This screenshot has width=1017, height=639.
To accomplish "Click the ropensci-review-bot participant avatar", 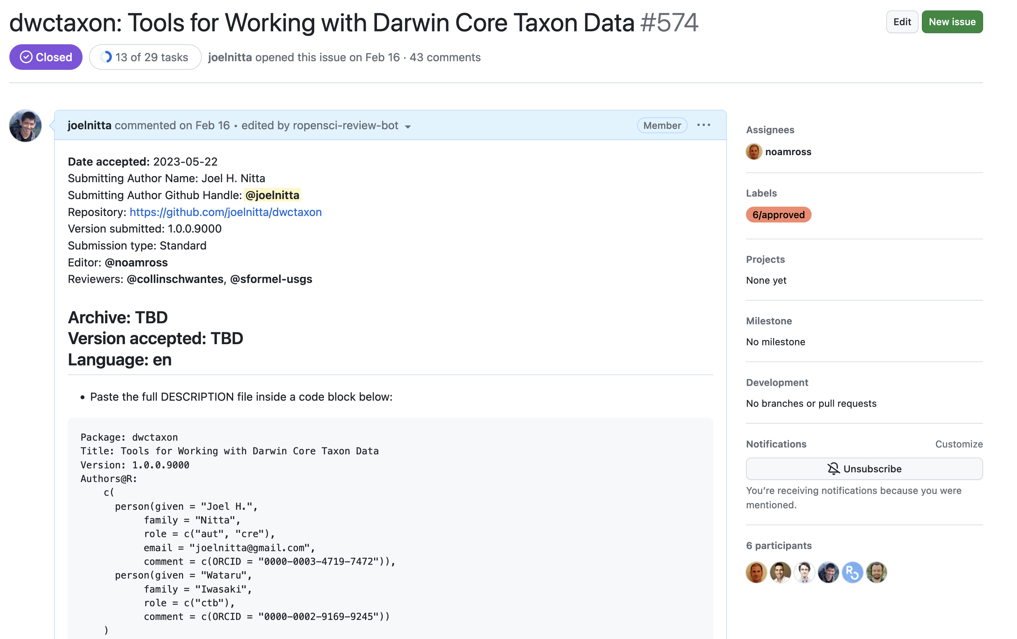I will 852,572.
